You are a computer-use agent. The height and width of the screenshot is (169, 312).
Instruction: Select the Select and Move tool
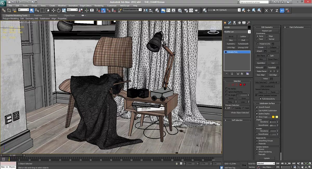pos(53,10)
